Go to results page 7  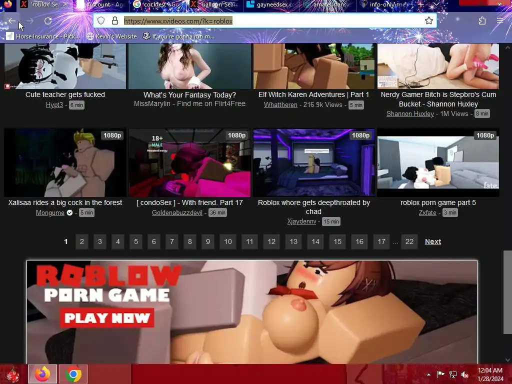[x=172, y=241]
